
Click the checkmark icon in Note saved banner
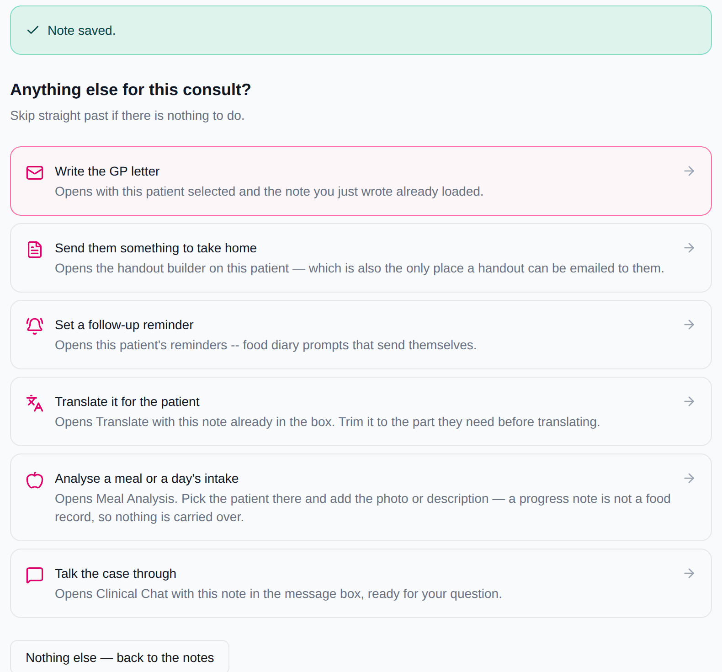point(33,30)
